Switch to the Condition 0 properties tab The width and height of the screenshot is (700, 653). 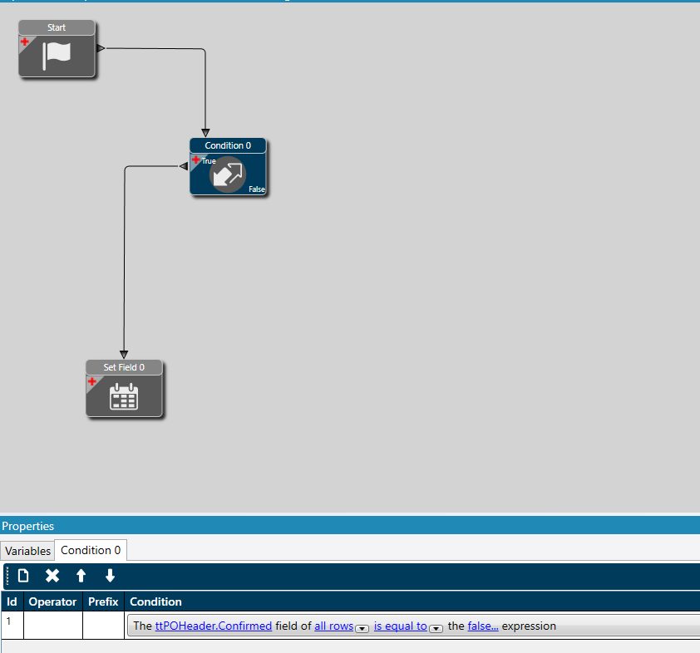(91, 550)
